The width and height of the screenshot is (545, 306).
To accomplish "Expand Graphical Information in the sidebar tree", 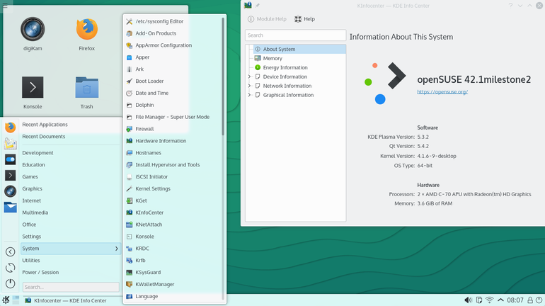I will click(x=249, y=95).
